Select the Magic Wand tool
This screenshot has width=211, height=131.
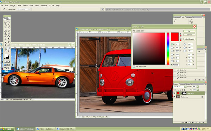pyautogui.click(x=8, y=24)
